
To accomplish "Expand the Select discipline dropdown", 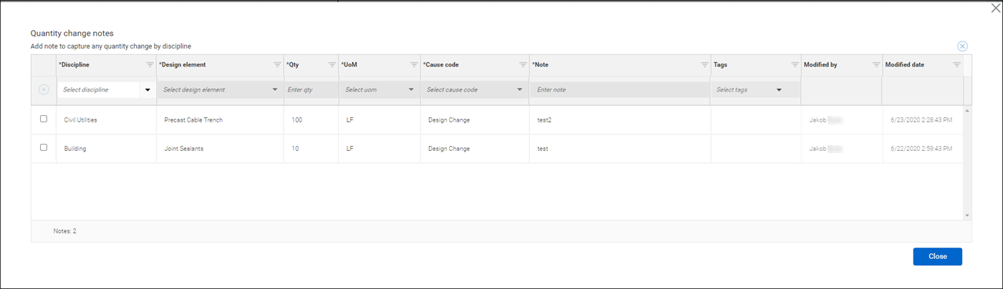I will pos(148,90).
